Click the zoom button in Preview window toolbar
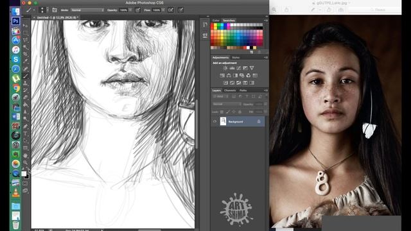The image size is (411, 231). (x=274, y=10)
